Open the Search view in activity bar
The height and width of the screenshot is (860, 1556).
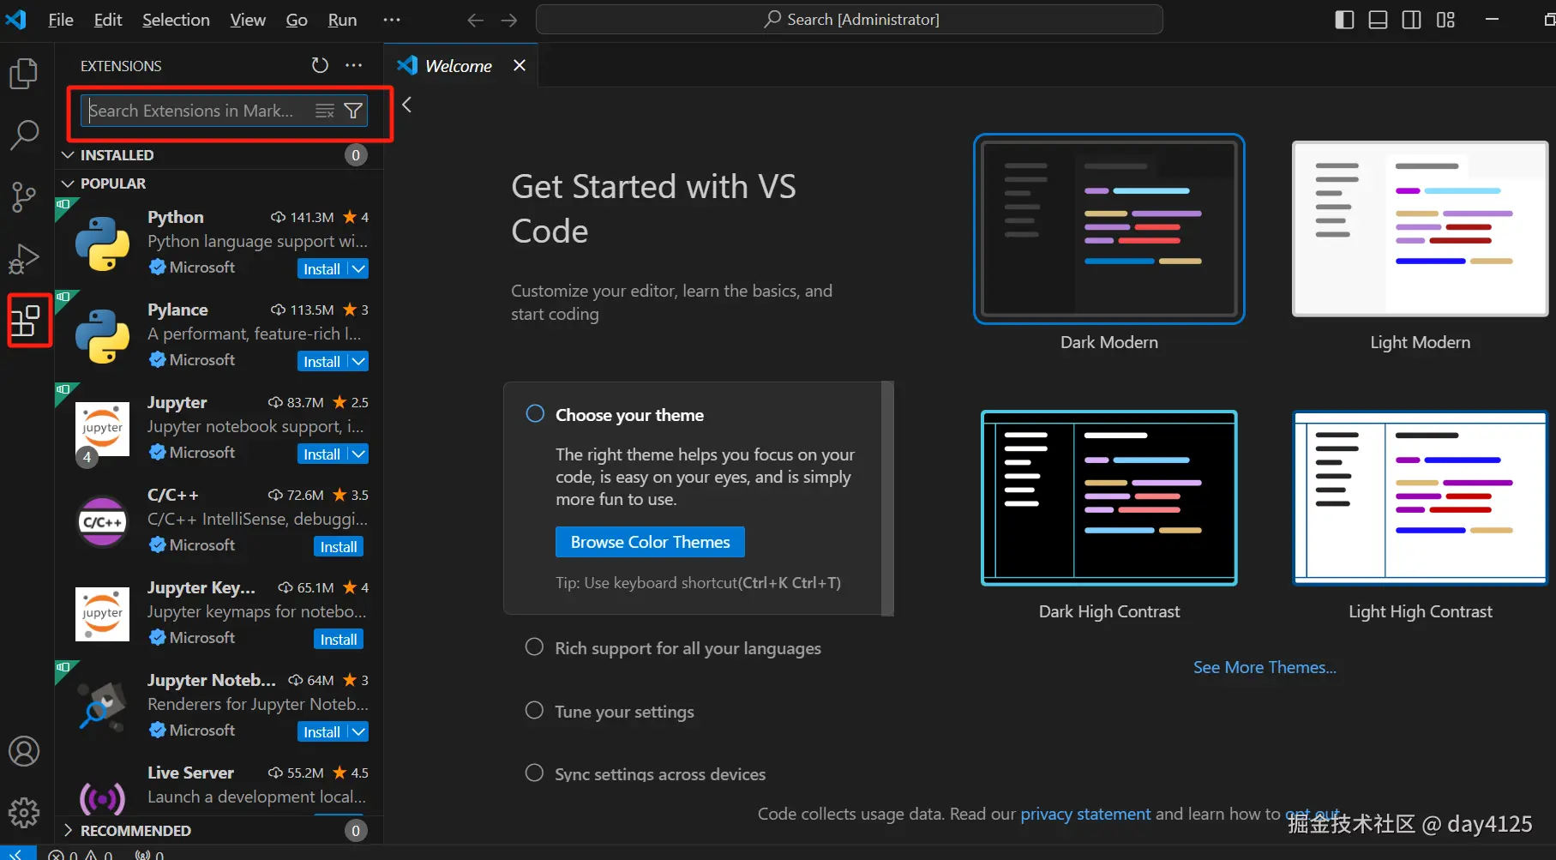(24, 135)
